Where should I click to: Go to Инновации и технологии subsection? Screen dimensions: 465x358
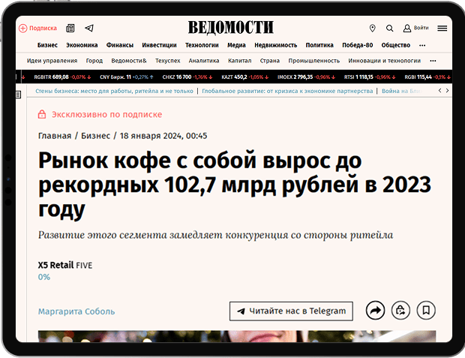click(384, 61)
